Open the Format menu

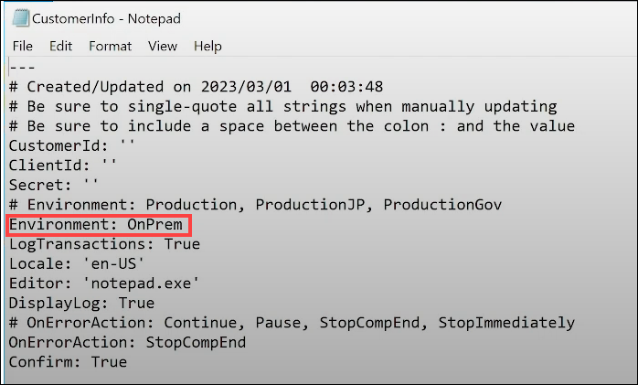coord(110,46)
